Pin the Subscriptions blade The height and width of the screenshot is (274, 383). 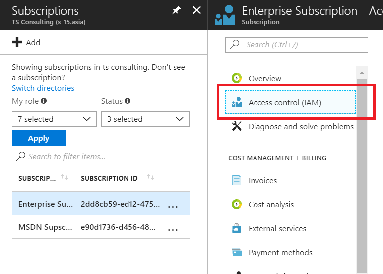[x=176, y=10]
